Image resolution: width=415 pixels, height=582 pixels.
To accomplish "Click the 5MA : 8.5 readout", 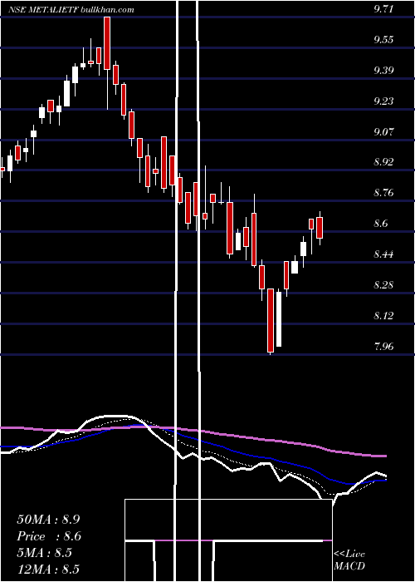I will point(45,553).
